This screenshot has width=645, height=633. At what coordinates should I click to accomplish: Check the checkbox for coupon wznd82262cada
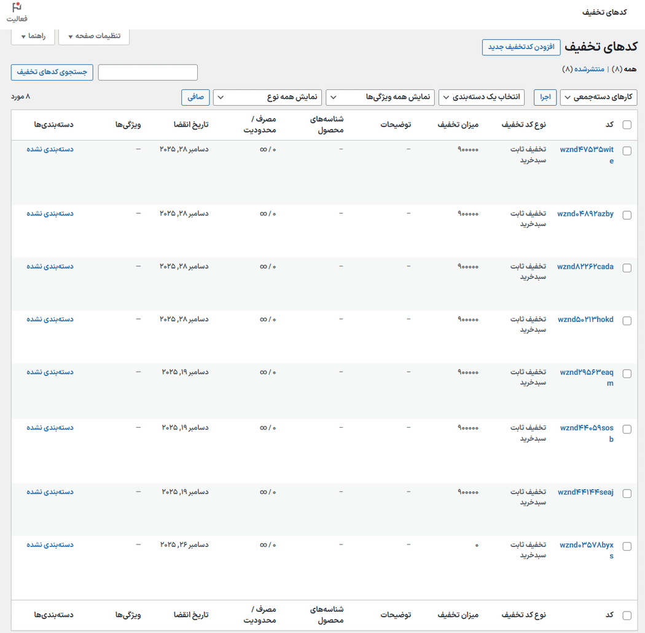point(627,267)
